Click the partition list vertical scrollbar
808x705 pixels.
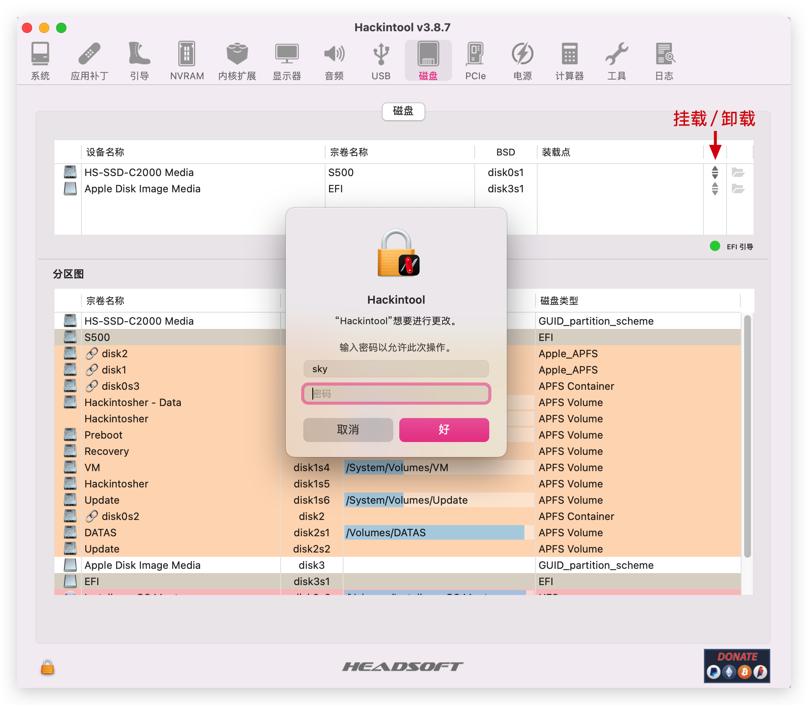point(747,436)
